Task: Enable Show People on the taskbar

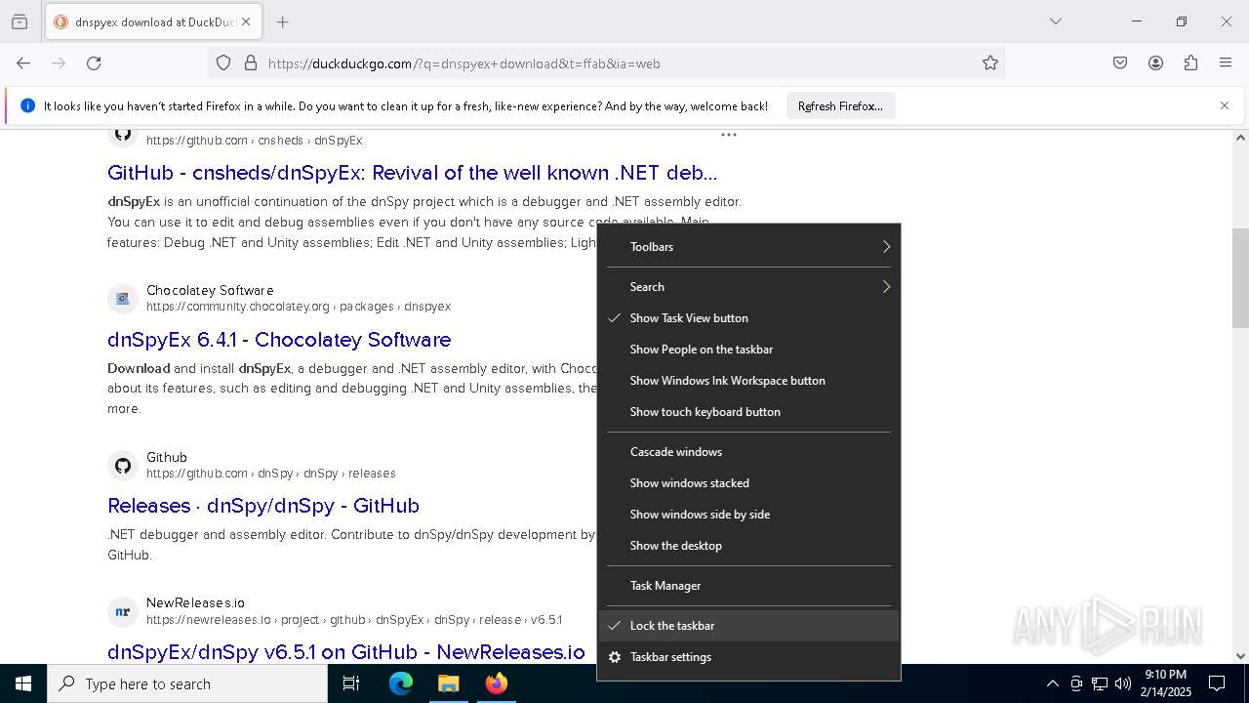Action: click(748, 350)
